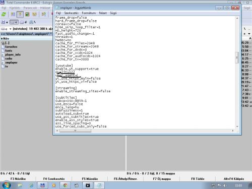
Task: Place cursor on the quality=22 line
Action: (x=65, y=72)
